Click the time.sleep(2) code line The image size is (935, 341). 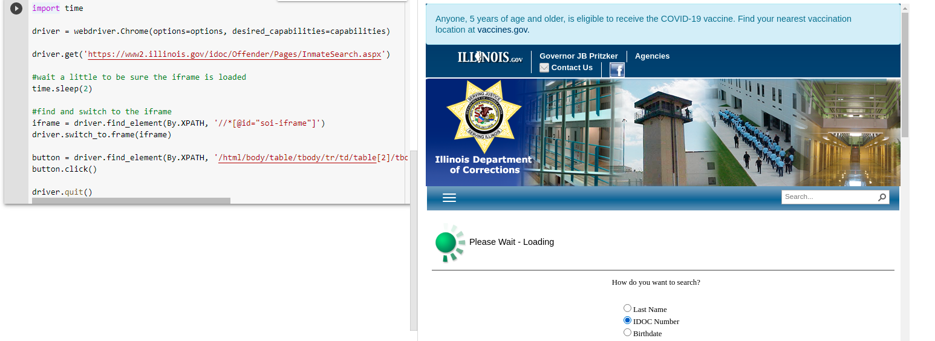(62, 89)
